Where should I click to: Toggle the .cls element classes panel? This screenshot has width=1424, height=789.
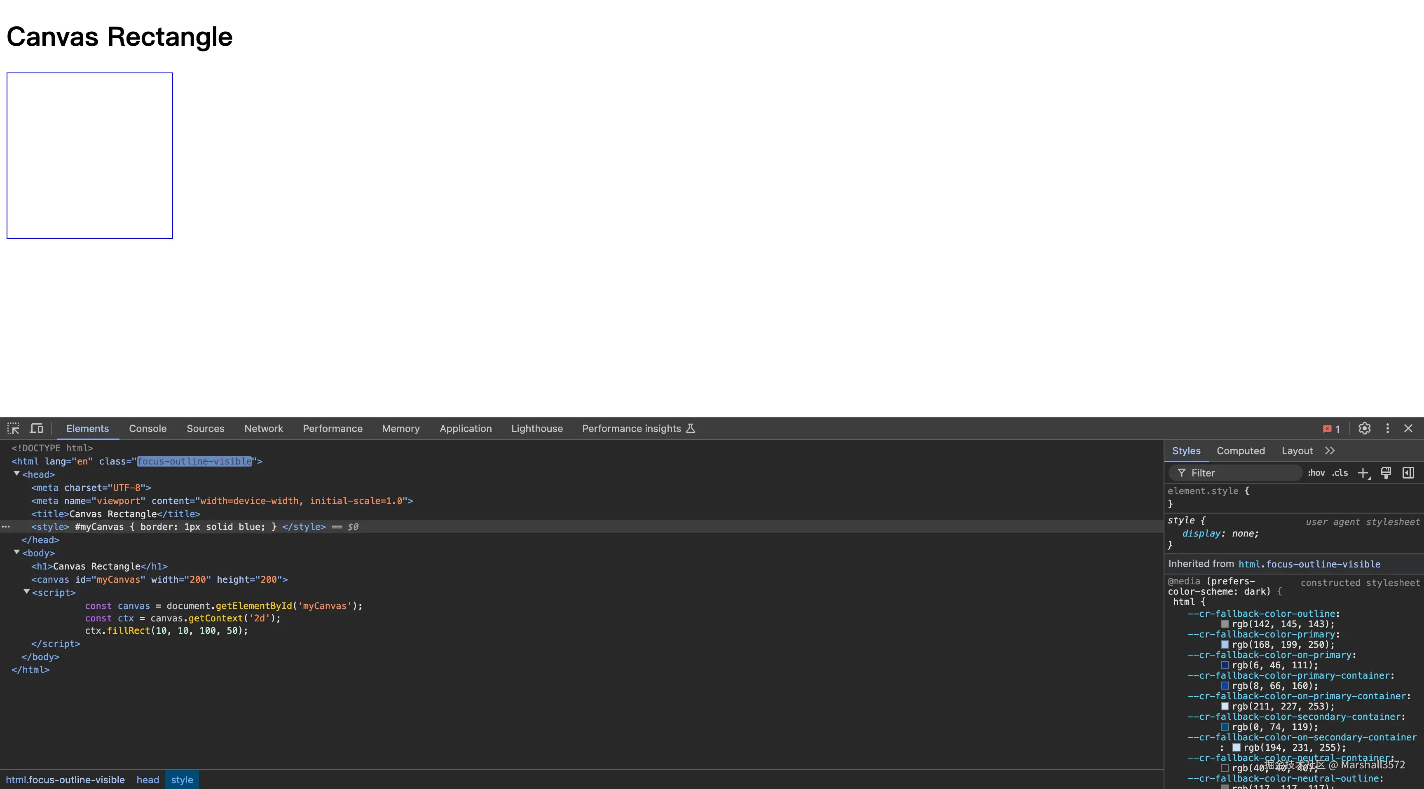1340,473
